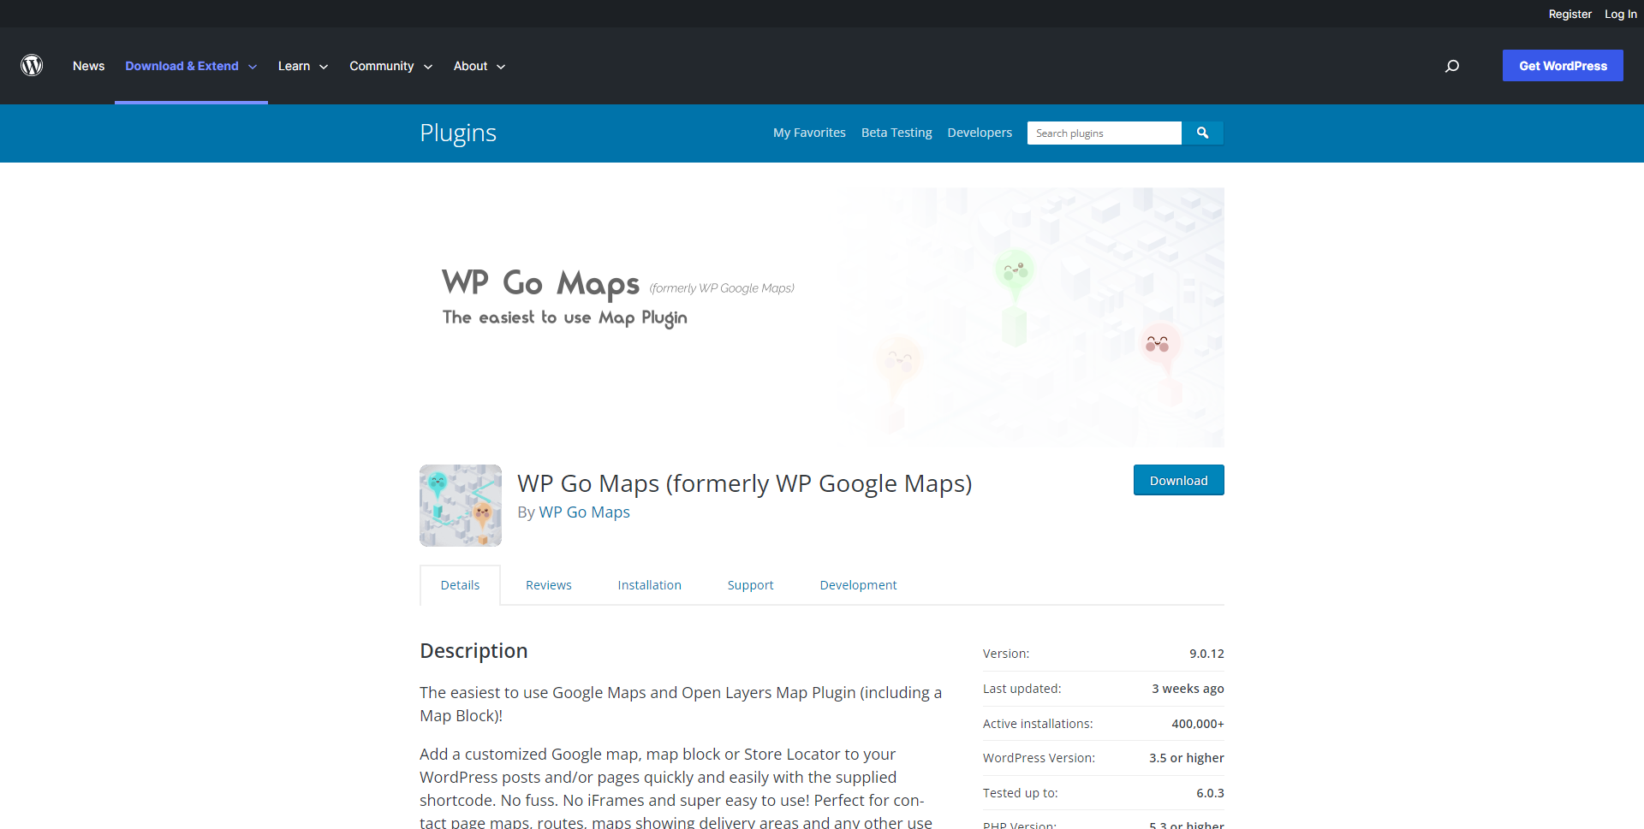This screenshot has height=829, width=1644.
Task: Click the Download button
Action: click(1178, 480)
